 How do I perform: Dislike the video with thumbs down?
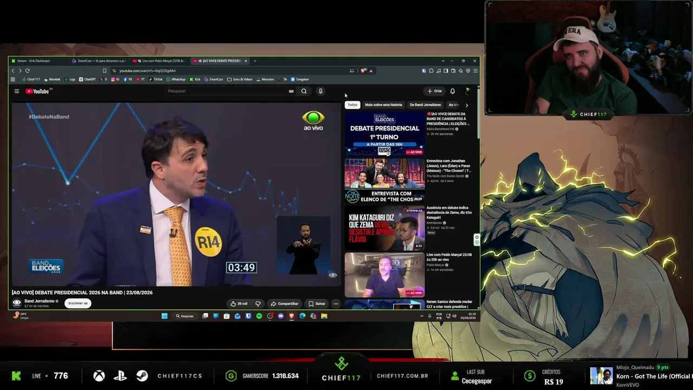click(x=258, y=303)
